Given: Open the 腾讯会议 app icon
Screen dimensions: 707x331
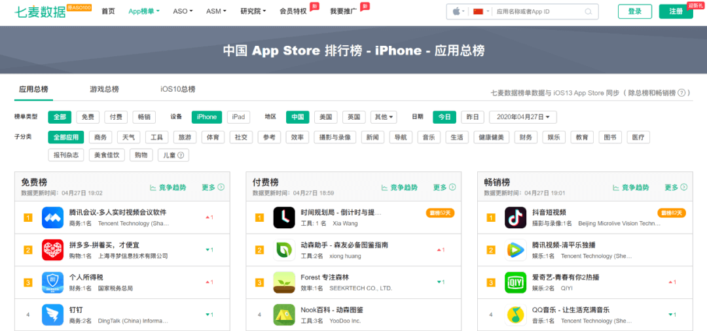Looking at the screenshot, I should [53, 218].
